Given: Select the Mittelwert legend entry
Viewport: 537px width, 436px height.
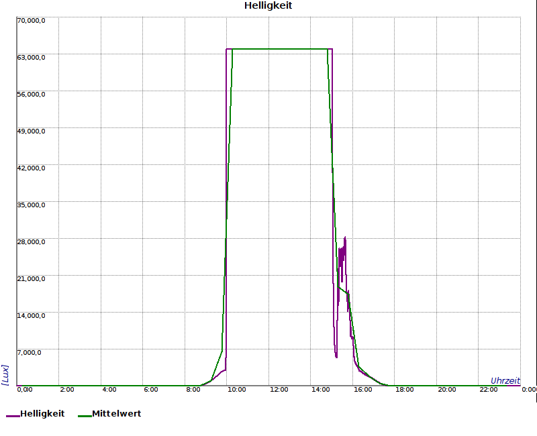Looking at the screenshot, I should tap(109, 414).
